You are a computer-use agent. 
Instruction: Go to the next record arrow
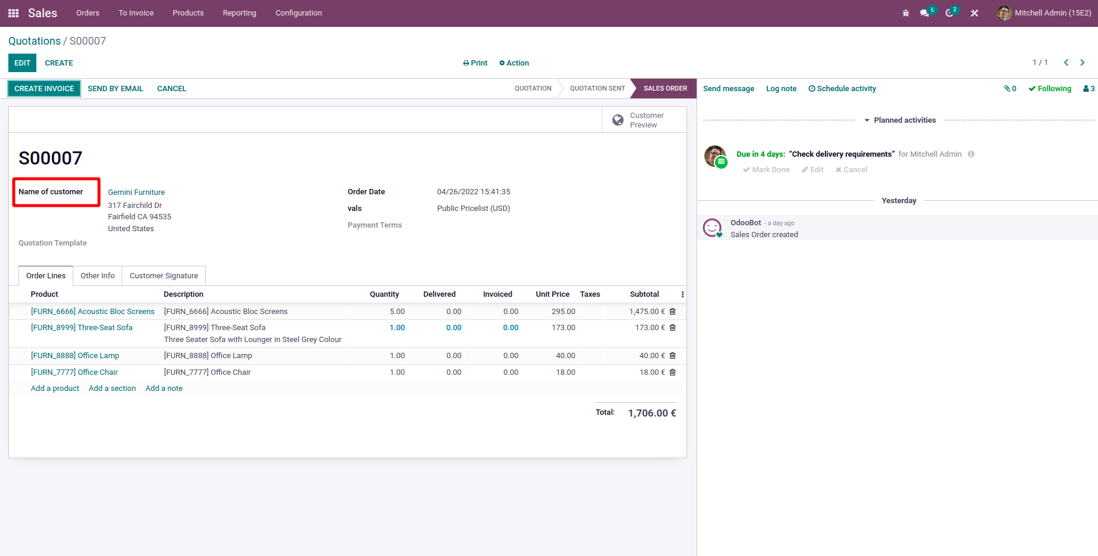click(x=1082, y=63)
